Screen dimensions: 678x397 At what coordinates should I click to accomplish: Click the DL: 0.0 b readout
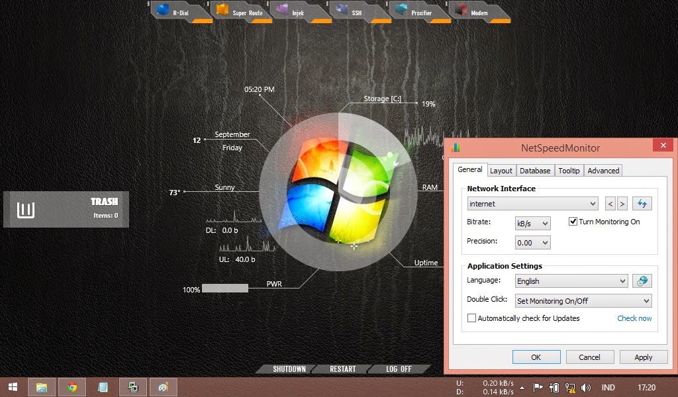(222, 230)
